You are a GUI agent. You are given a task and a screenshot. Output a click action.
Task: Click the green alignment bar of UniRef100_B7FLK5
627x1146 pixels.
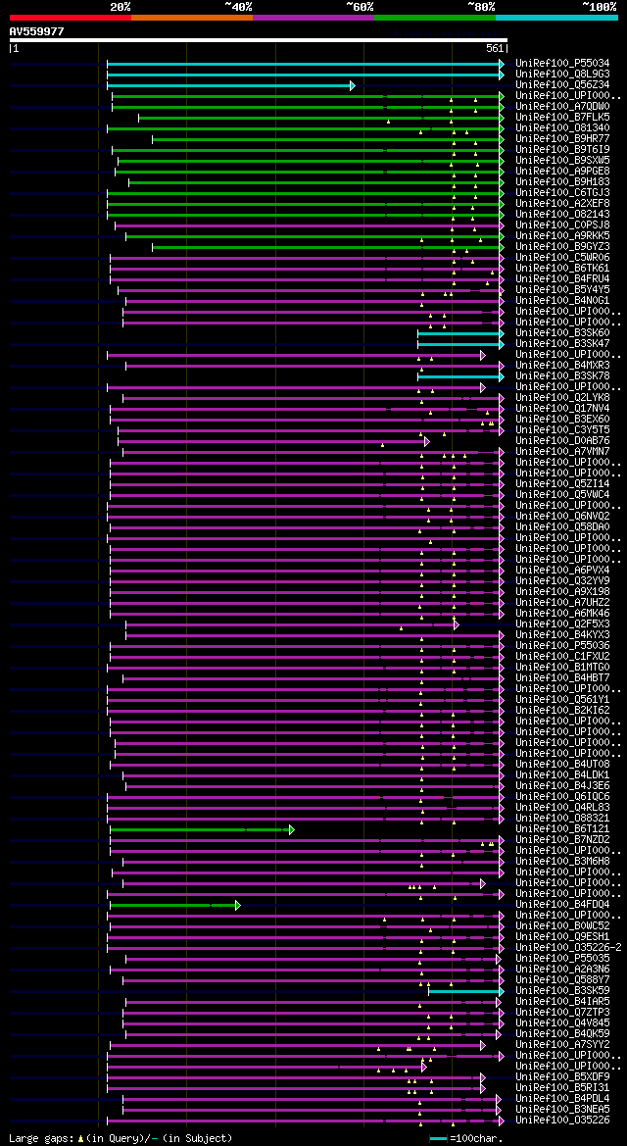click(320, 118)
